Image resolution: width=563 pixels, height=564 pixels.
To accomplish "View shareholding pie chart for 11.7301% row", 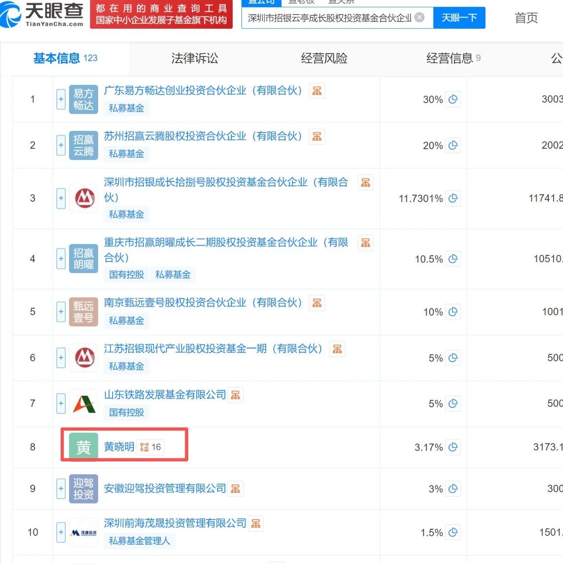I will click(x=453, y=199).
